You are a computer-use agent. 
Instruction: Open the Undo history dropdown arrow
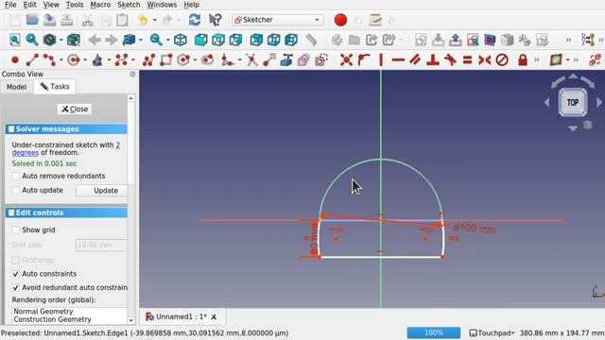tap(154, 20)
